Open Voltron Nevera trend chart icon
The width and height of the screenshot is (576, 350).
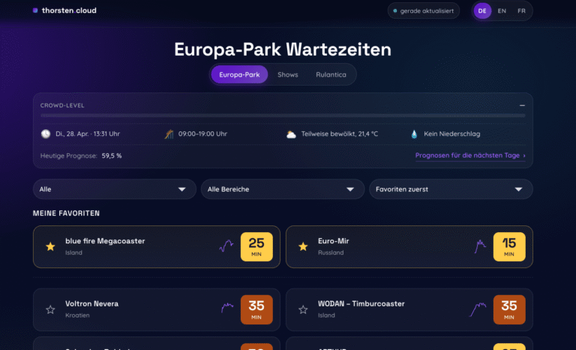(227, 308)
